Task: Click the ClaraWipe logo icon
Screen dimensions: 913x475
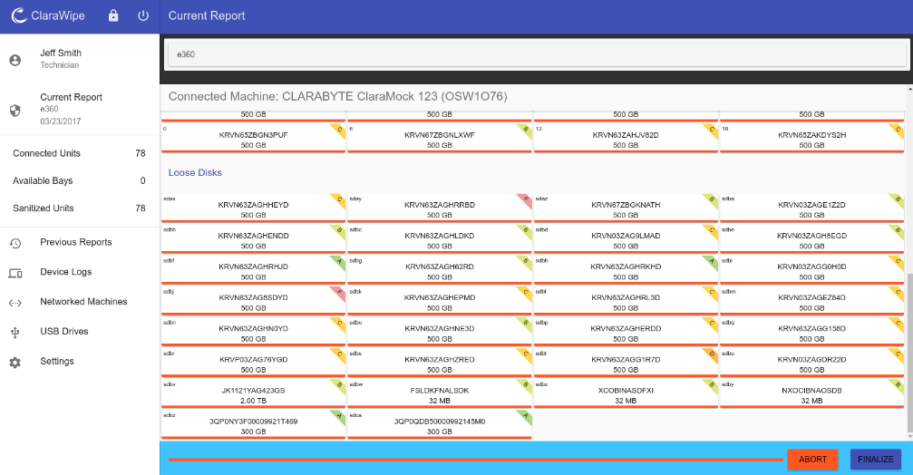Action: pyautogui.click(x=19, y=15)
